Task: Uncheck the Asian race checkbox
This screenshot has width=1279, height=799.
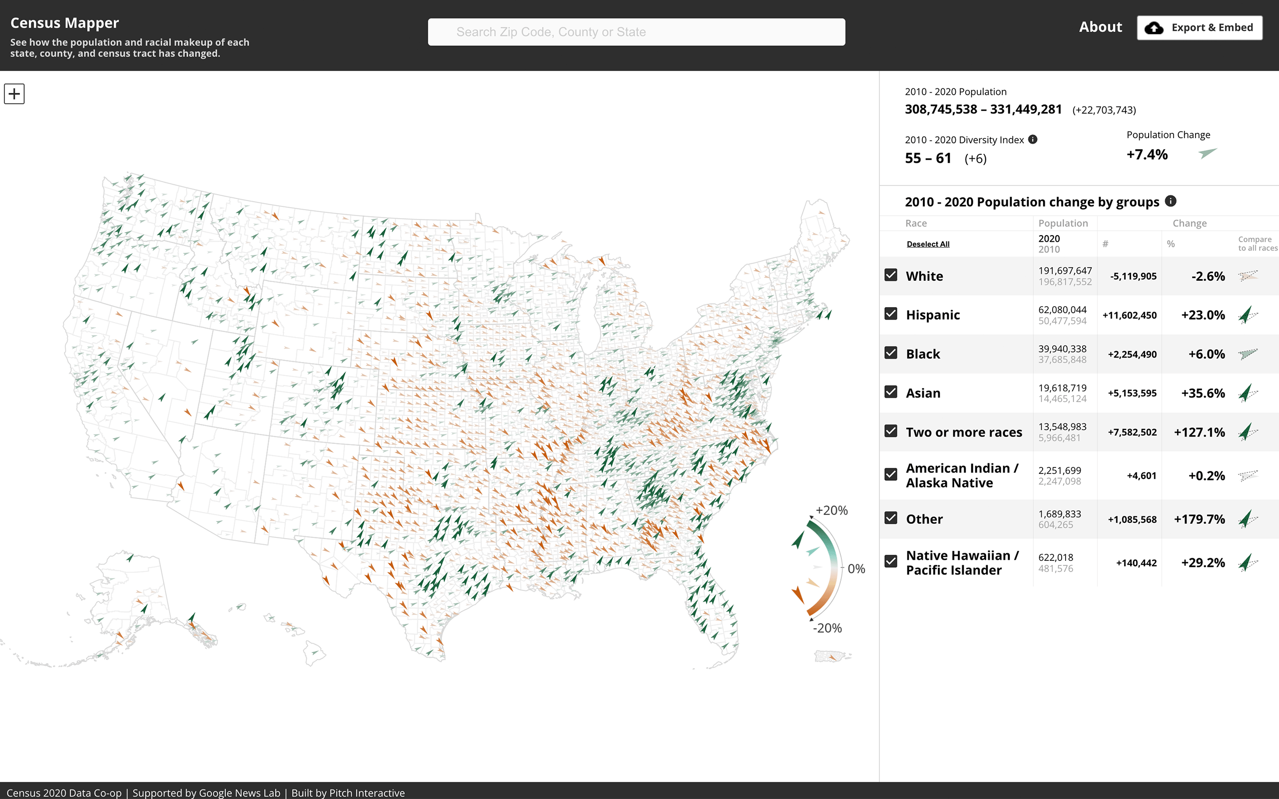Action: (x=891, y=392)
